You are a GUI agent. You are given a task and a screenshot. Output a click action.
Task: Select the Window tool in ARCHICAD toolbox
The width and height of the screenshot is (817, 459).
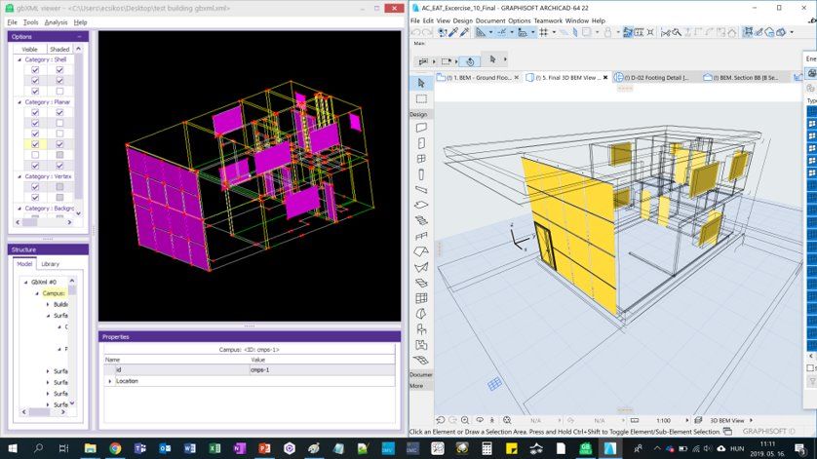pos(421,159)
